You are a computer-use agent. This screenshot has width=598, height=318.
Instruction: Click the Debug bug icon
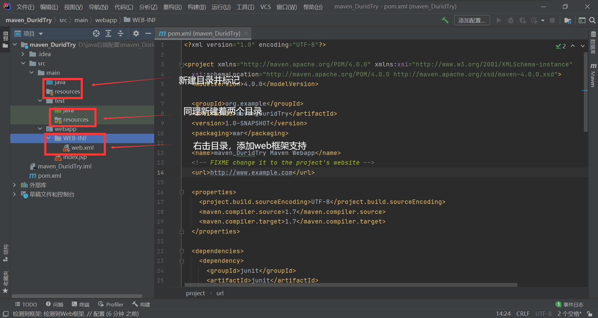tap(511, 20)
